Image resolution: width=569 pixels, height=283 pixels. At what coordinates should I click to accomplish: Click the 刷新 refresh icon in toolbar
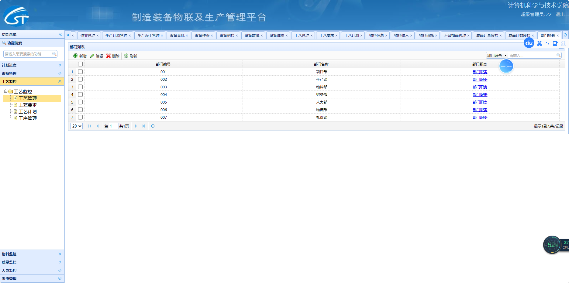tap(126, 56)
